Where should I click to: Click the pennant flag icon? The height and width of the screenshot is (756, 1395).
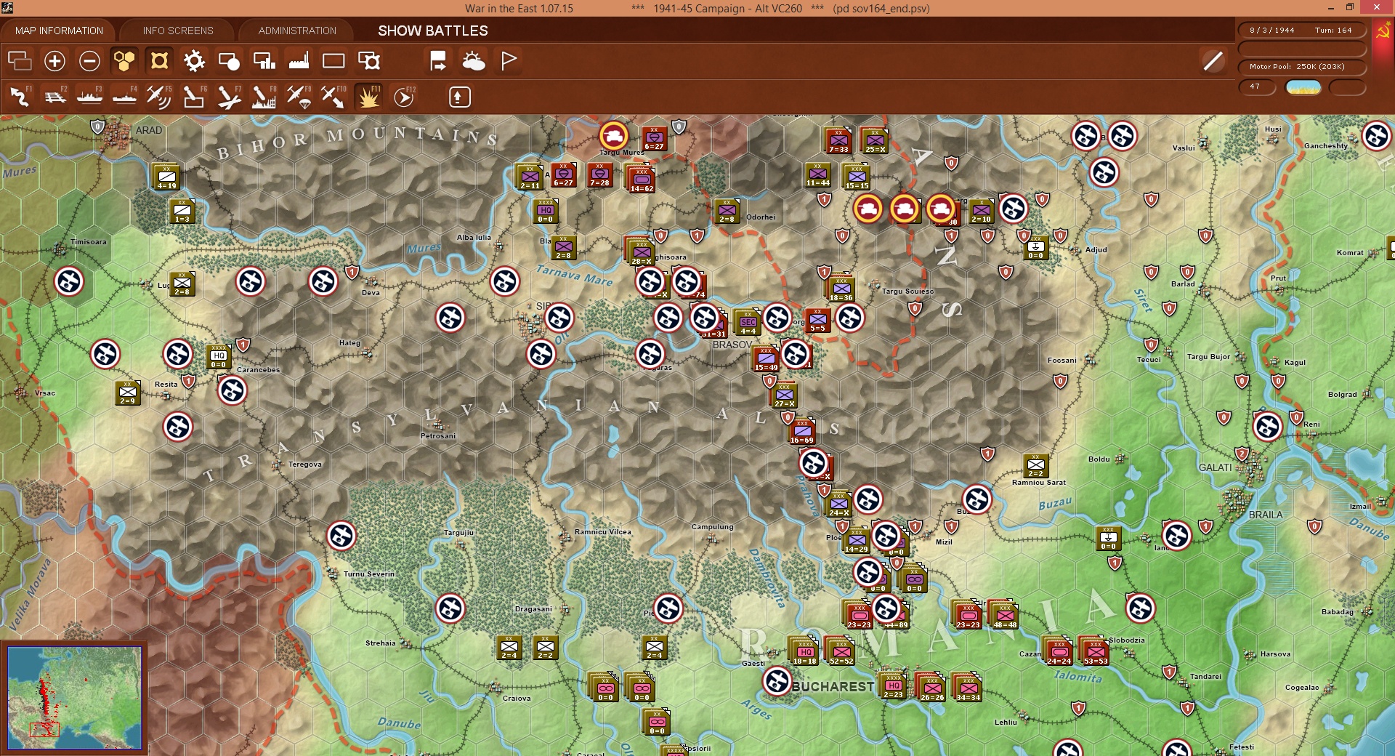(509, 61)
